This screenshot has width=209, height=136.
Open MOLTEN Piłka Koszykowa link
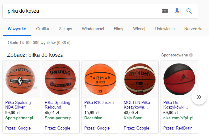click(x=136, y=105)
